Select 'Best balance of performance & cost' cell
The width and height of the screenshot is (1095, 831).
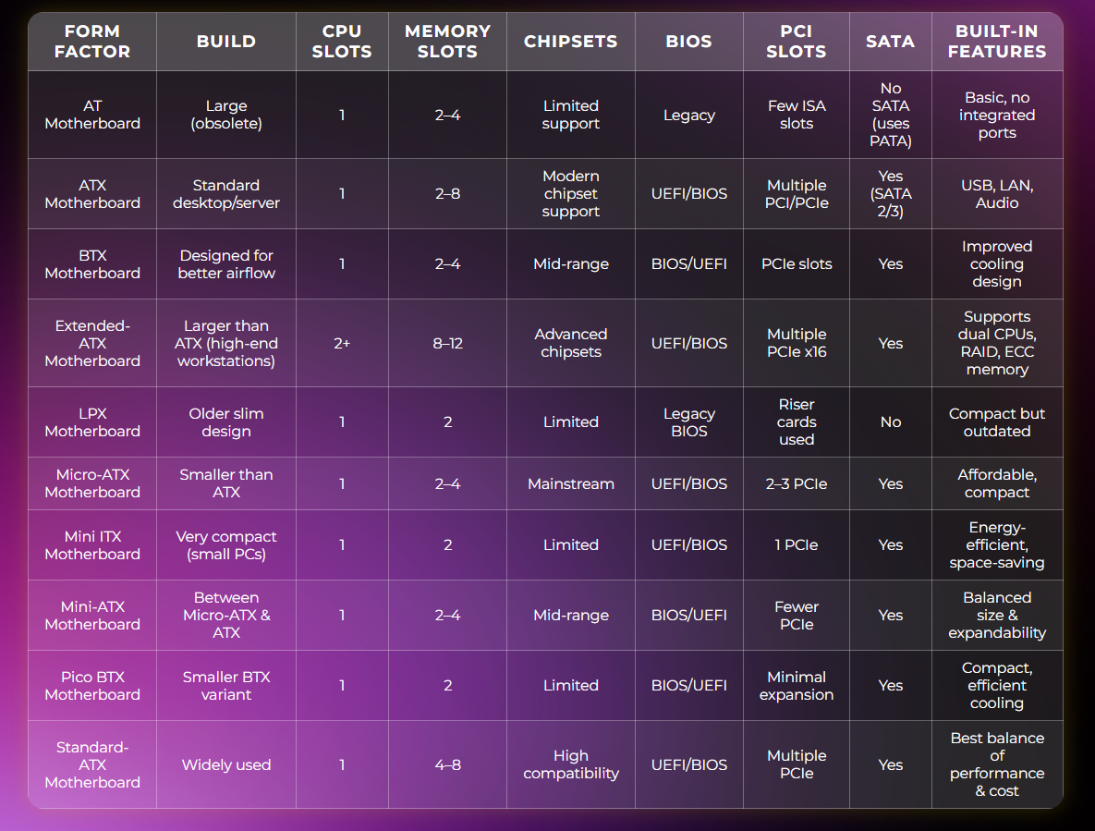997,764
